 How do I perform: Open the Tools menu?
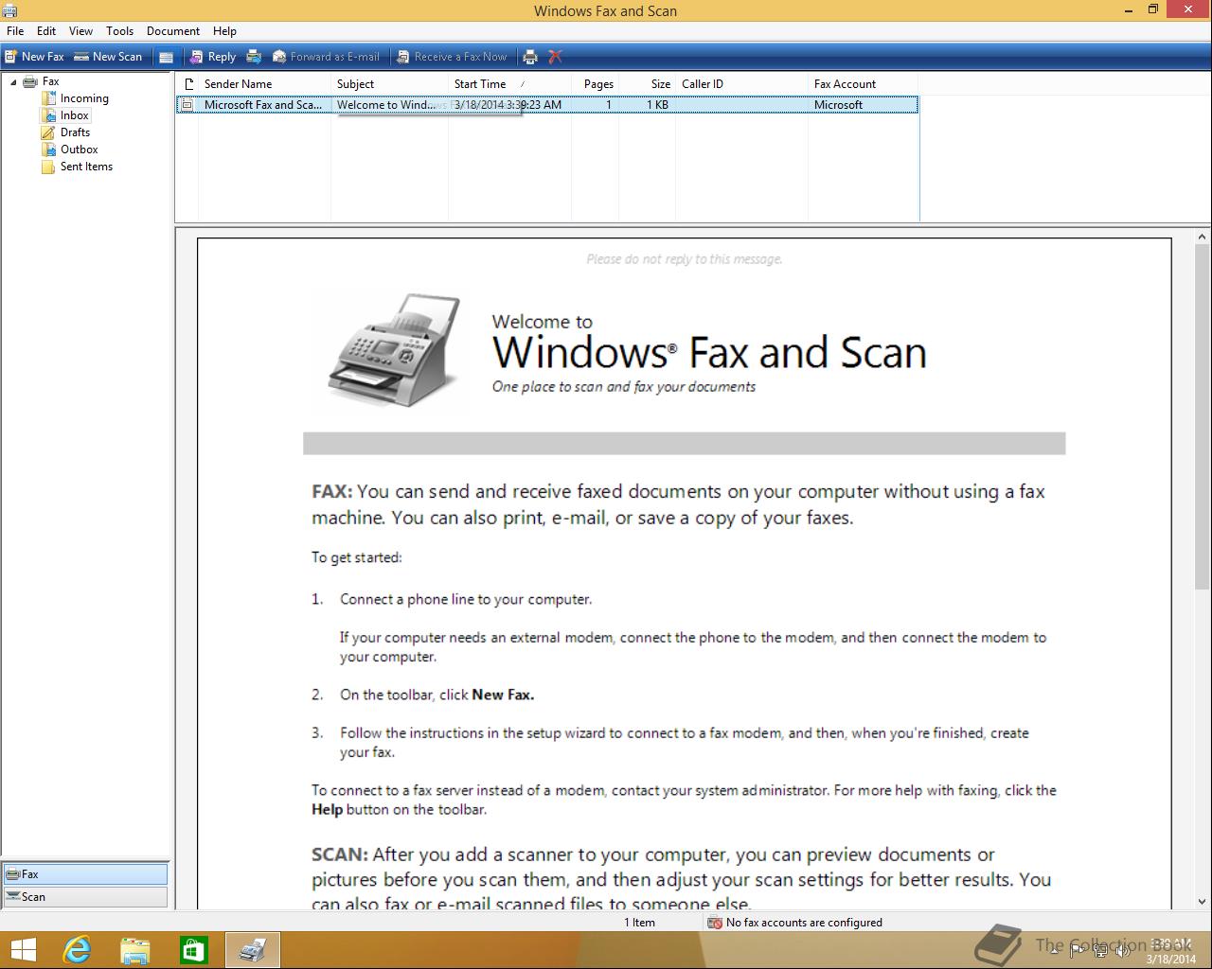coord(119,31)
